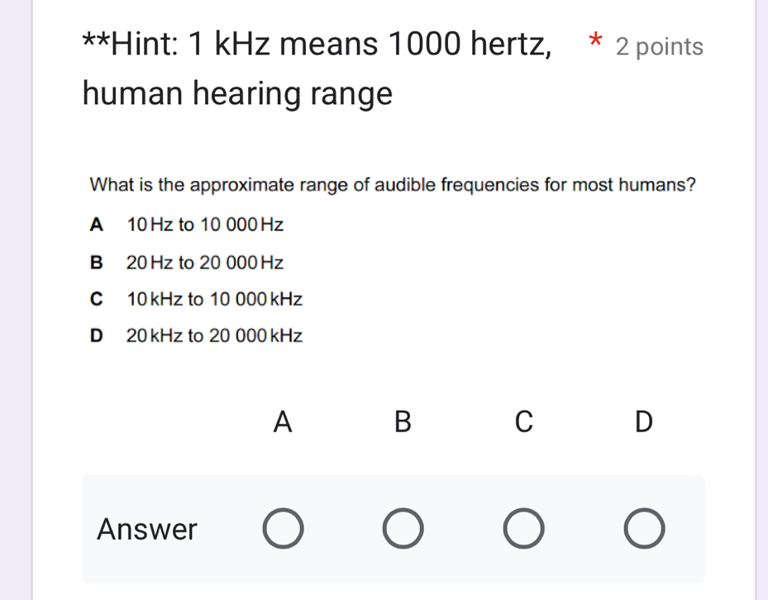Click column header C above the radio buttons

(x=523, y=421)
